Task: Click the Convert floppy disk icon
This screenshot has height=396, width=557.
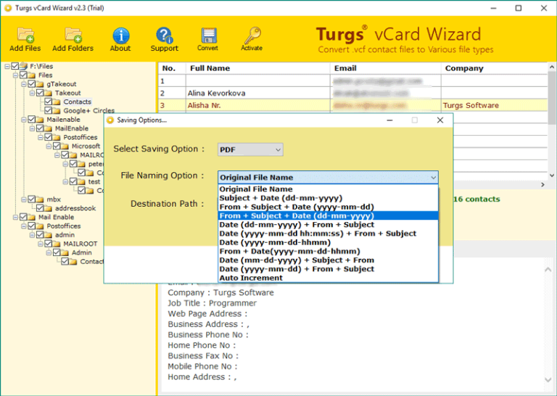Action: (208, 35)
